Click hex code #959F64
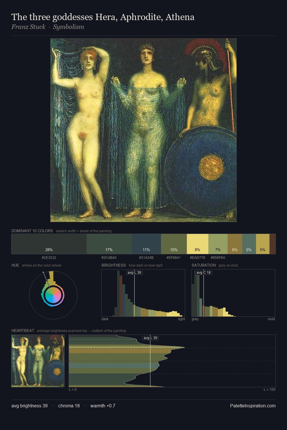The height and width of the screenshot is (430, 287). tap(218, 258)
